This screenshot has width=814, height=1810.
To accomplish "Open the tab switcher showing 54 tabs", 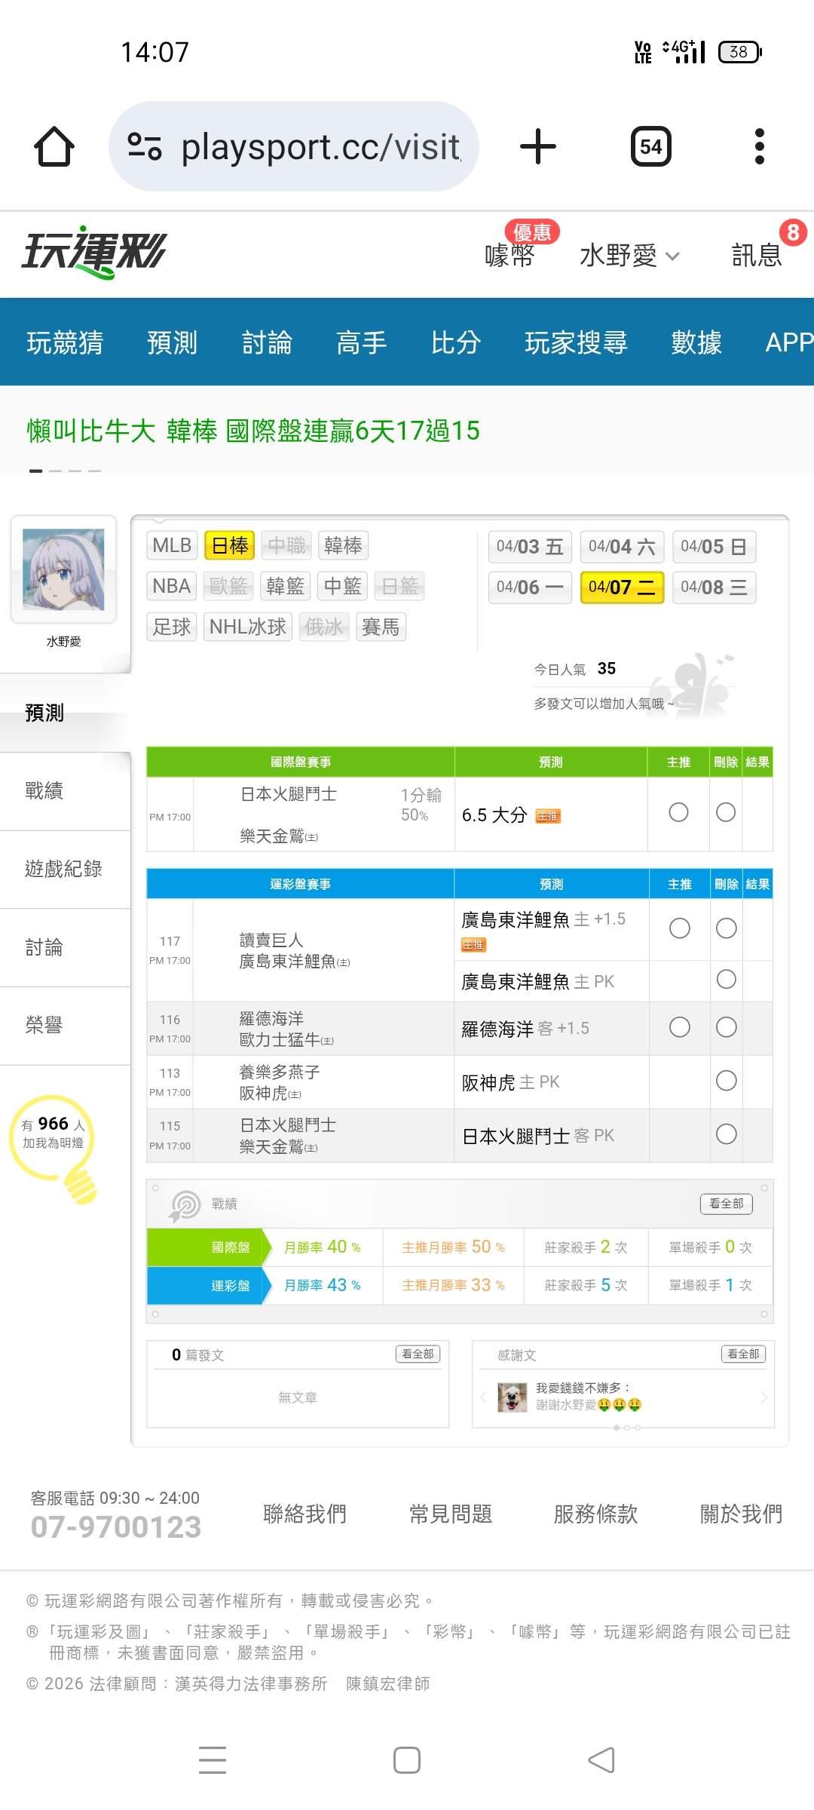I will [650, 146].
